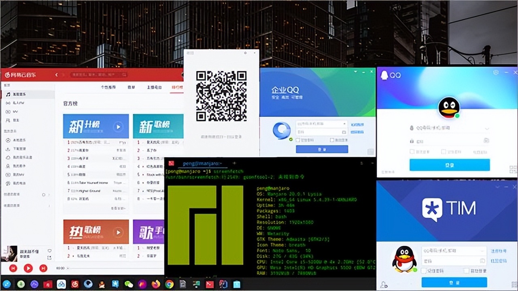Switch to 个性推荐 tab
The image size is (518, 291).
(108, 87)
